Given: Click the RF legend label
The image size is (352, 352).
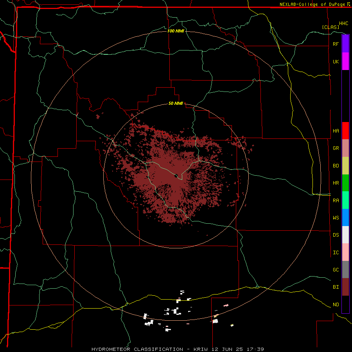Looking at the screenshot, I should 336,44.
